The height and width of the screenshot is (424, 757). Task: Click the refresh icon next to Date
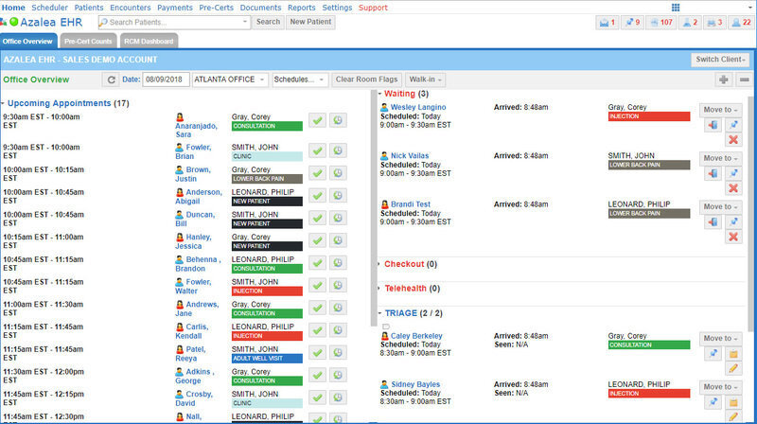(x=112, y=79)
